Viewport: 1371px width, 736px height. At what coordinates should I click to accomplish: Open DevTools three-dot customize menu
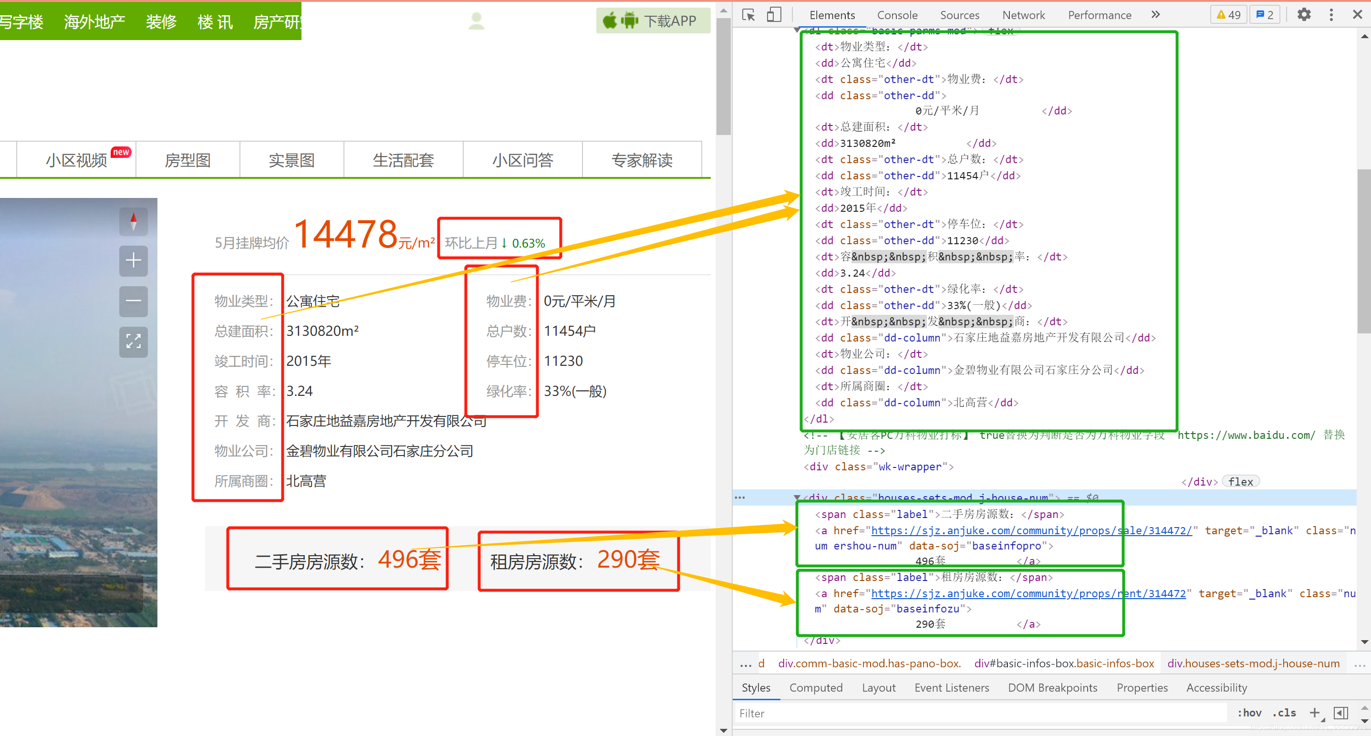pyautogui.click(x=1331, y=15)
